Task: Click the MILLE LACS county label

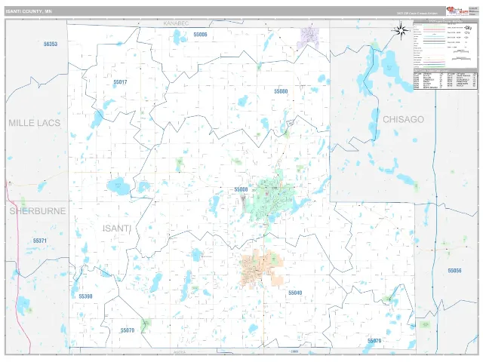Action: 34,123
